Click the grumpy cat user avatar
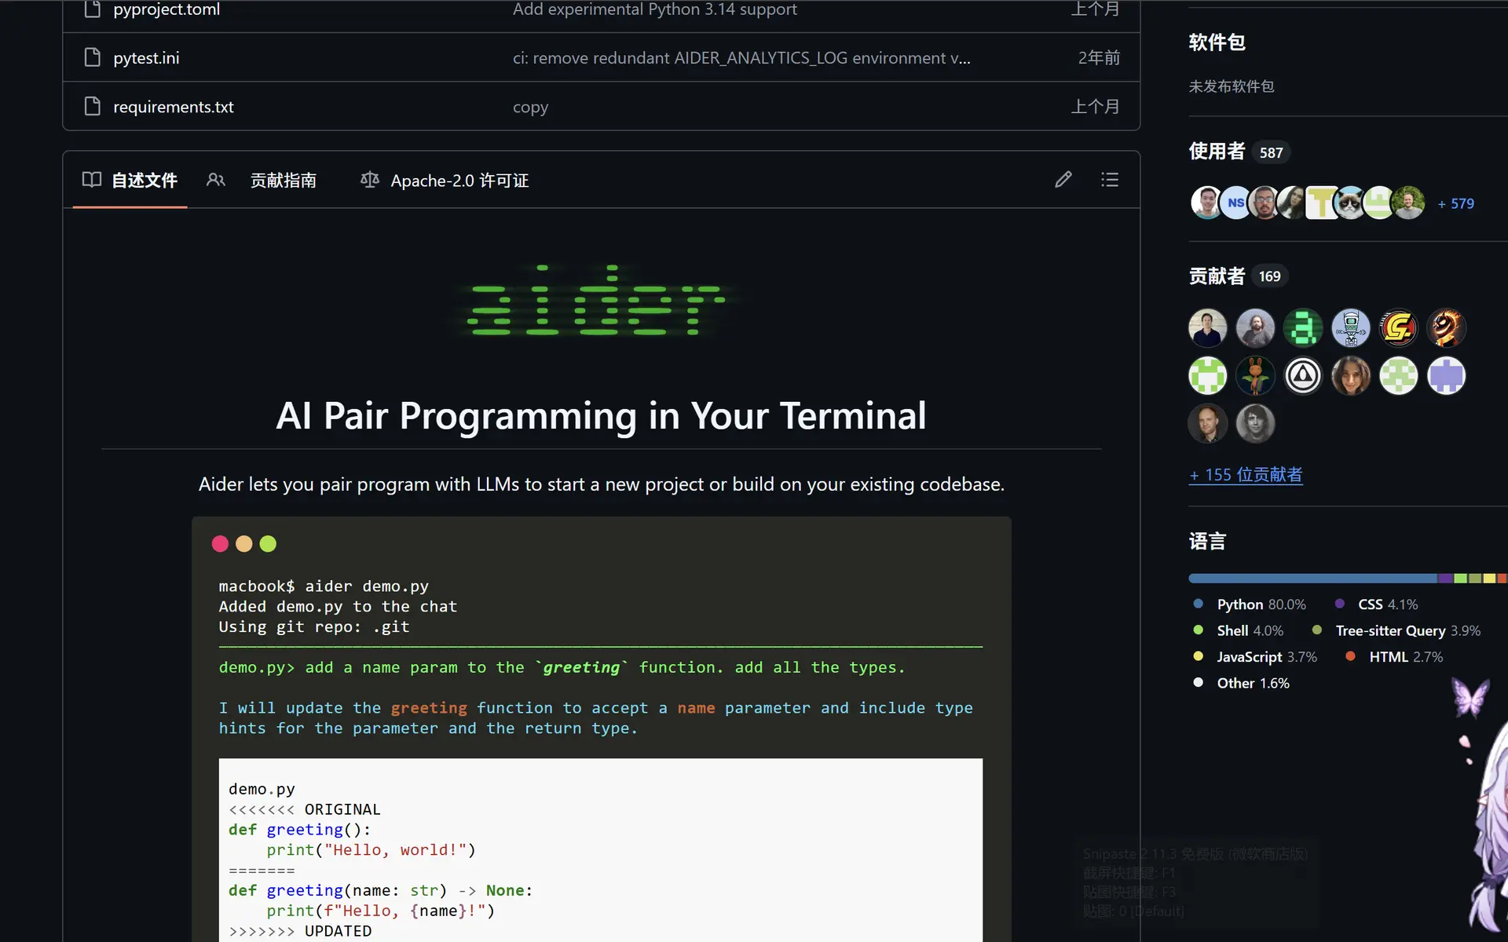 1350,203
